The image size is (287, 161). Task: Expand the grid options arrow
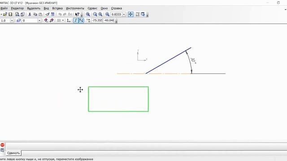click(x=63, y=21)
